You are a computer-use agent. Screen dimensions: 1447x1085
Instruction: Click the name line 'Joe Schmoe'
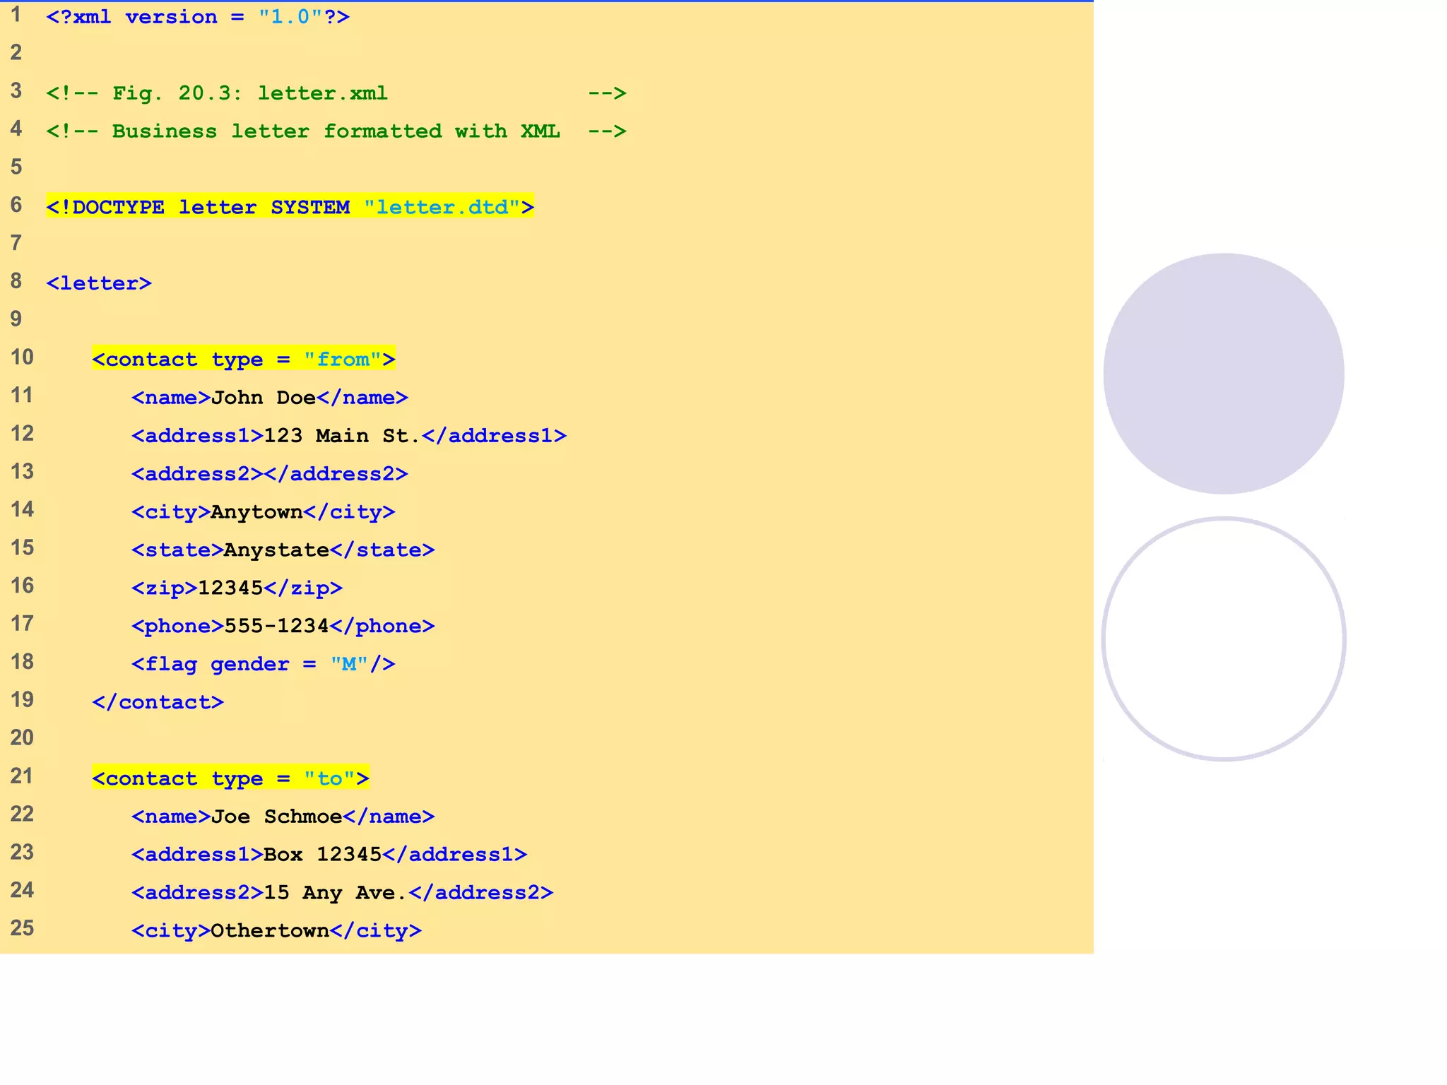(283, 817)
